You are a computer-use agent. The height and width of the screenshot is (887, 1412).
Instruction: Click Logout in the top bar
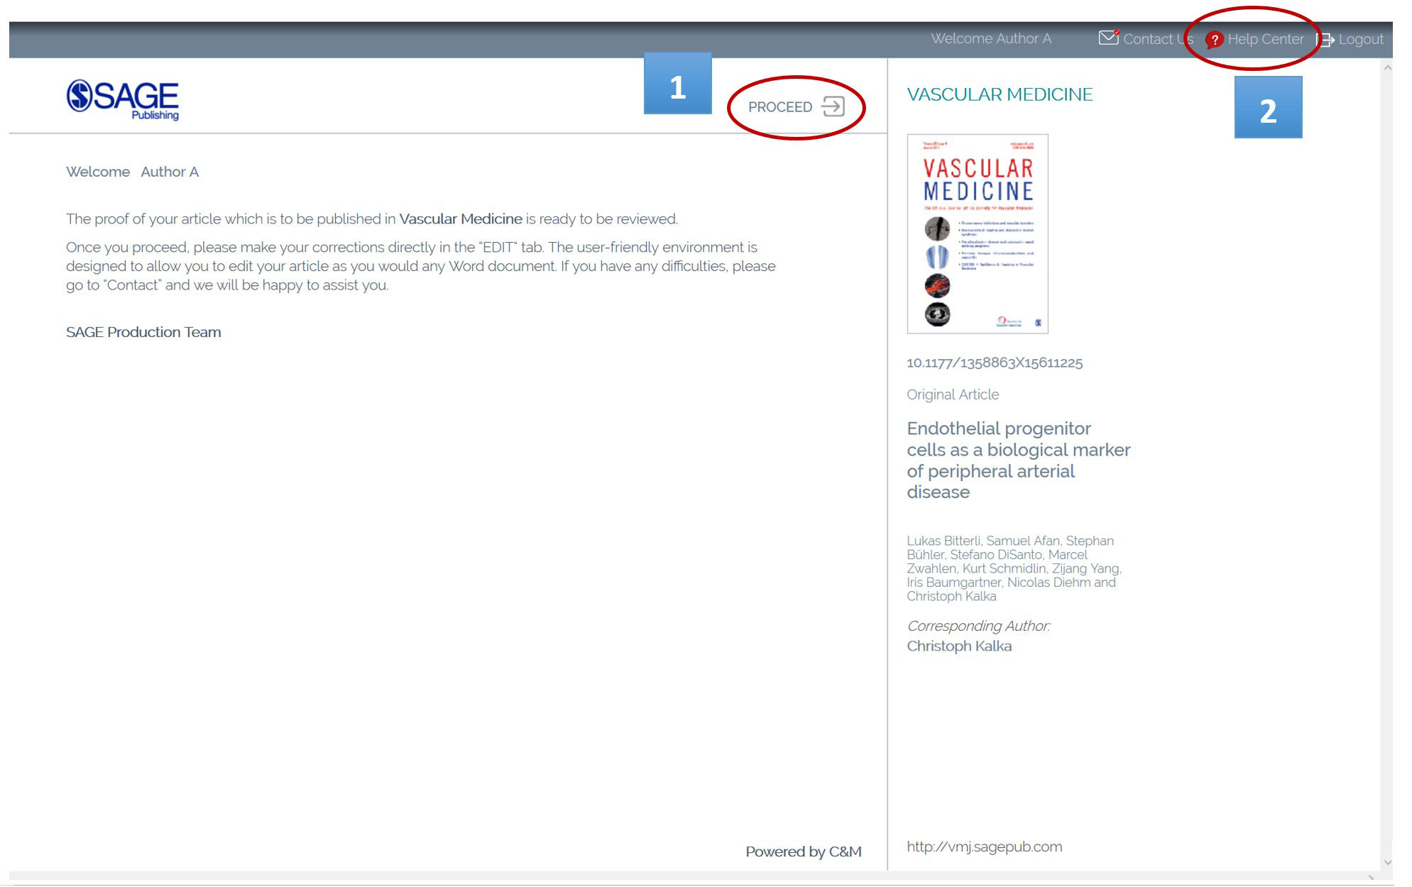1360,40
